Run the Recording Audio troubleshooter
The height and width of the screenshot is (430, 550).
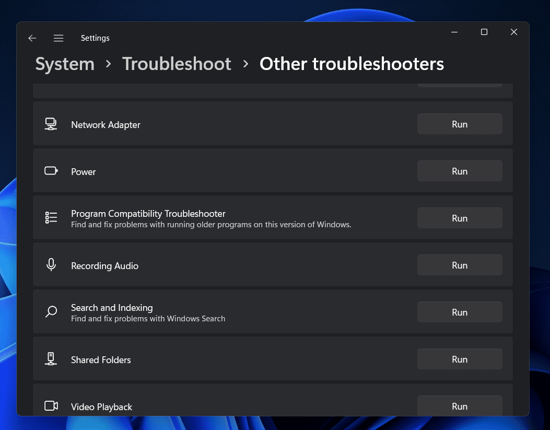click(460, 265)
